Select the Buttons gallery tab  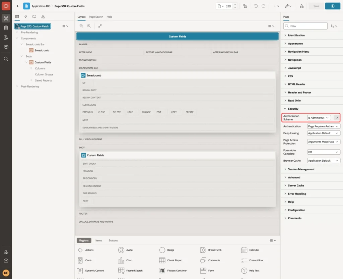coord(113,240)
